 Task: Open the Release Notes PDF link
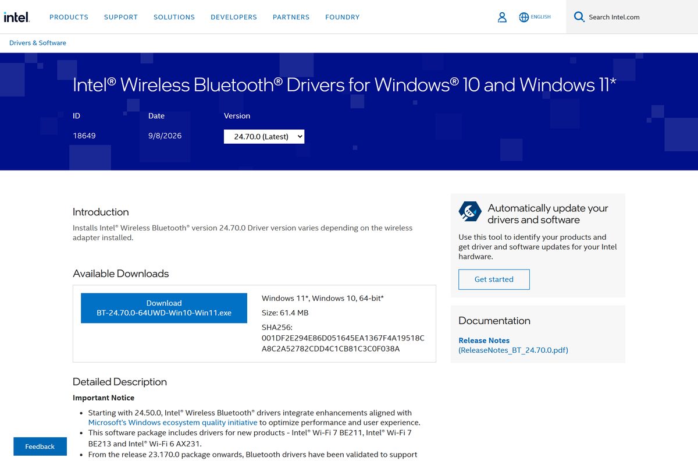[x=513, y=345]
